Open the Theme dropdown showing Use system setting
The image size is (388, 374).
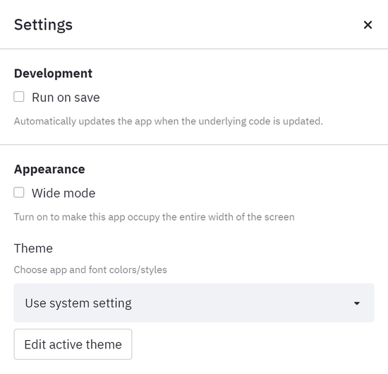(194, 303)
